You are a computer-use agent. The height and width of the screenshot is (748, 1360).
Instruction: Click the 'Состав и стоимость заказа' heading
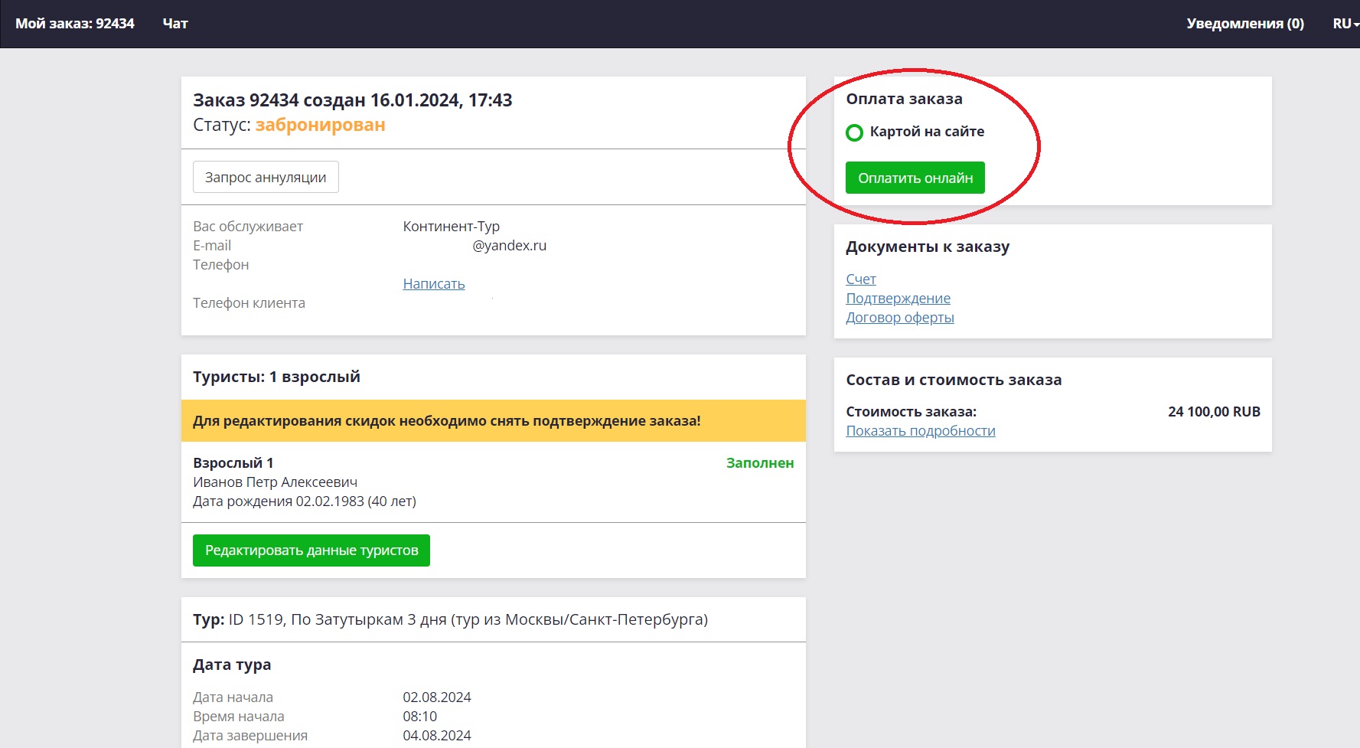954,380
